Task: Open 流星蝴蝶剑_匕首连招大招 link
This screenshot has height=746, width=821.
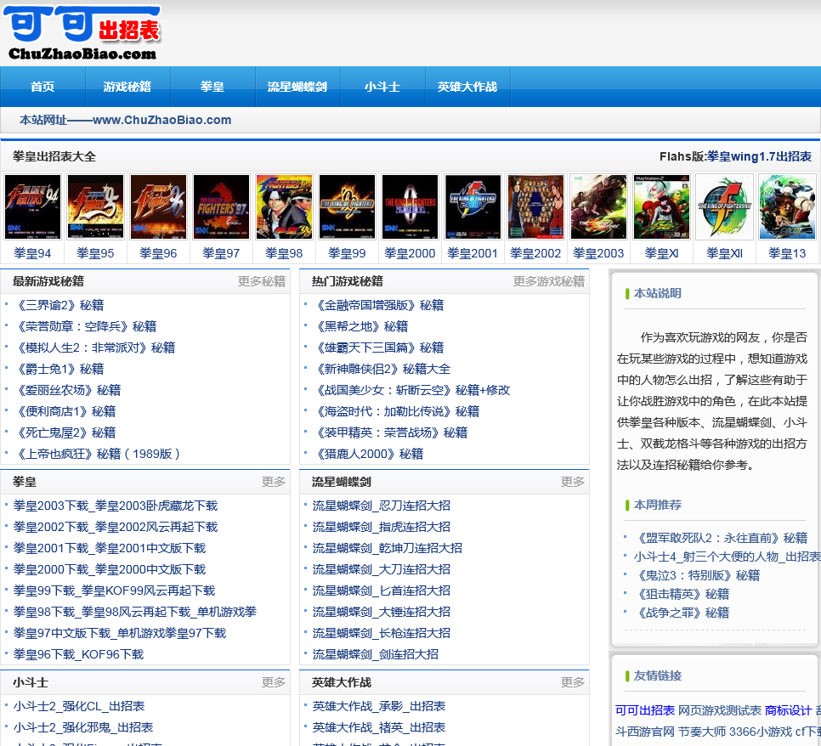Action: tap(382, 591)
